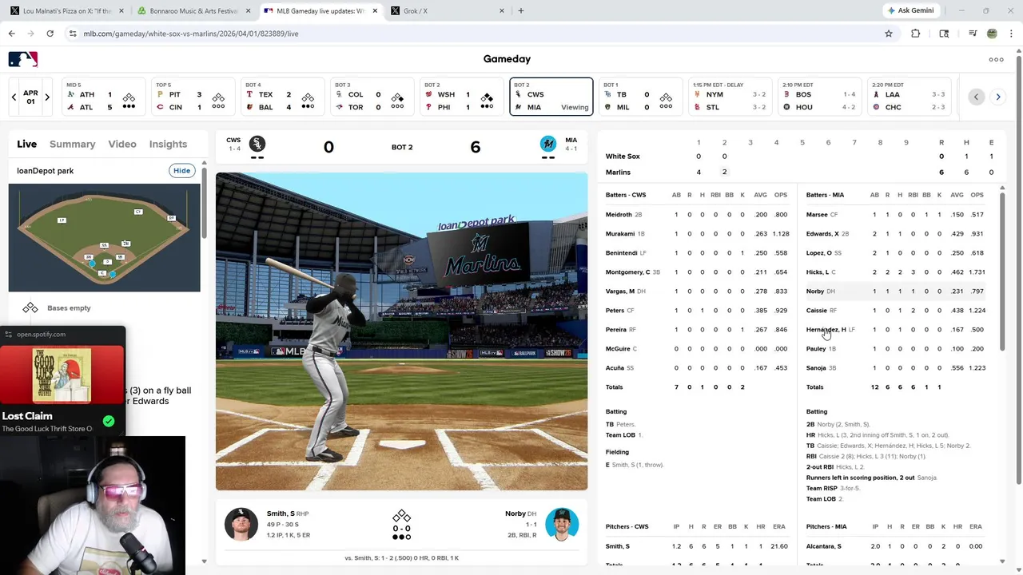1023x575 pixels.
Task: Go to previous date with left arrow
Action: point(14,97)
